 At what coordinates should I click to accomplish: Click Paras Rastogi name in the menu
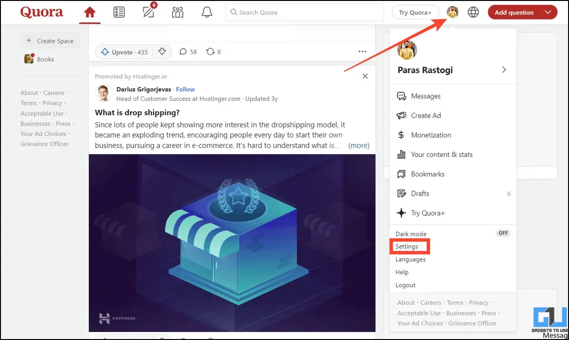(x=425, y=70)
